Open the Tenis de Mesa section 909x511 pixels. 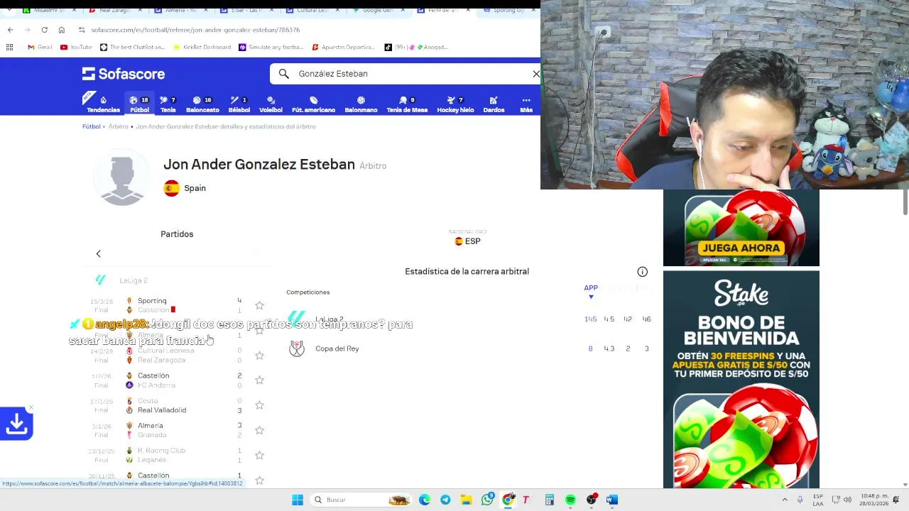pyautogui.click(x=407, y=104)
